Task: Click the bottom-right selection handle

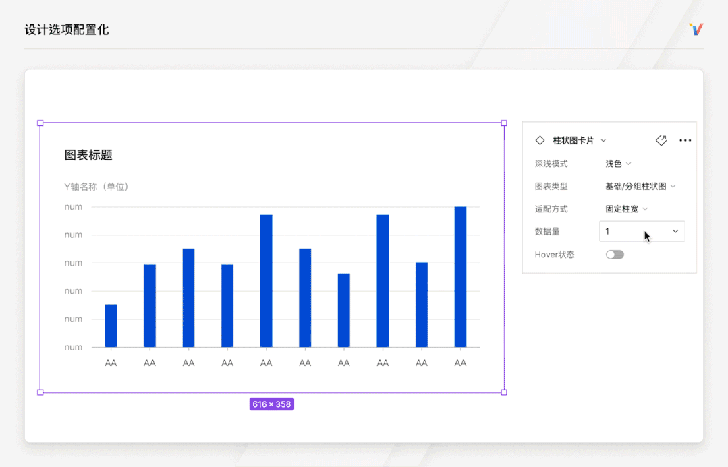Action: [x=504, y=392]
